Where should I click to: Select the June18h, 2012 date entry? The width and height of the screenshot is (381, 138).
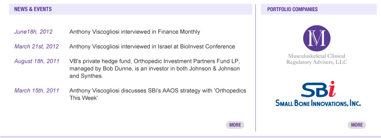pos(33,32)
